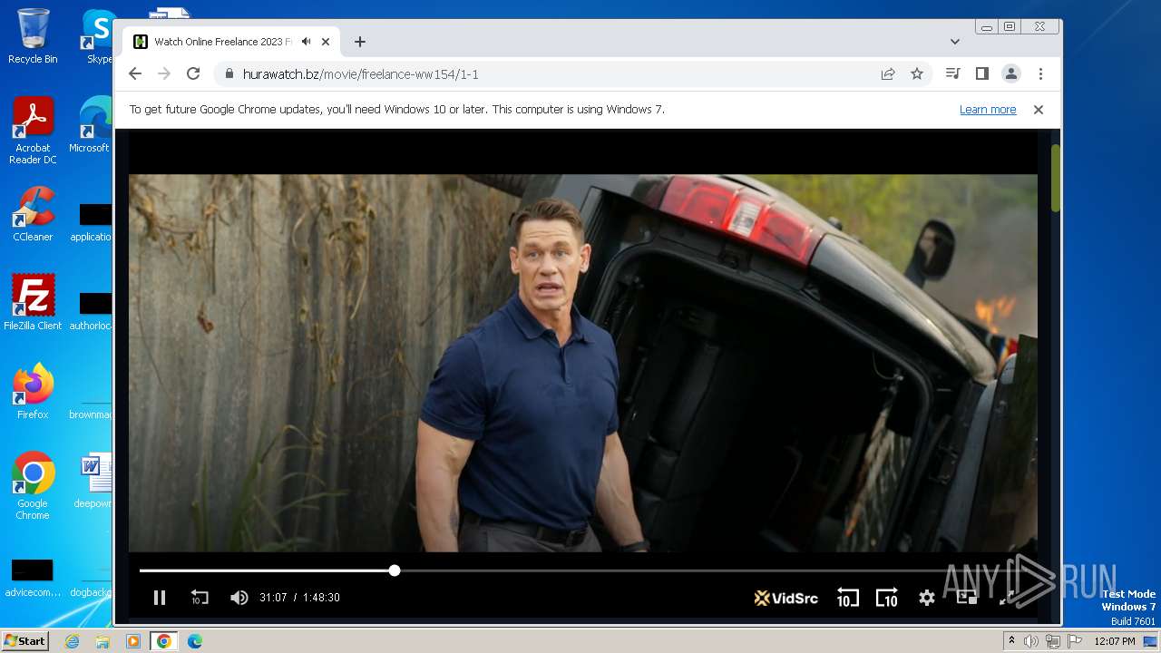
Task: Mute the video player volume
Action: pos(239,598)
